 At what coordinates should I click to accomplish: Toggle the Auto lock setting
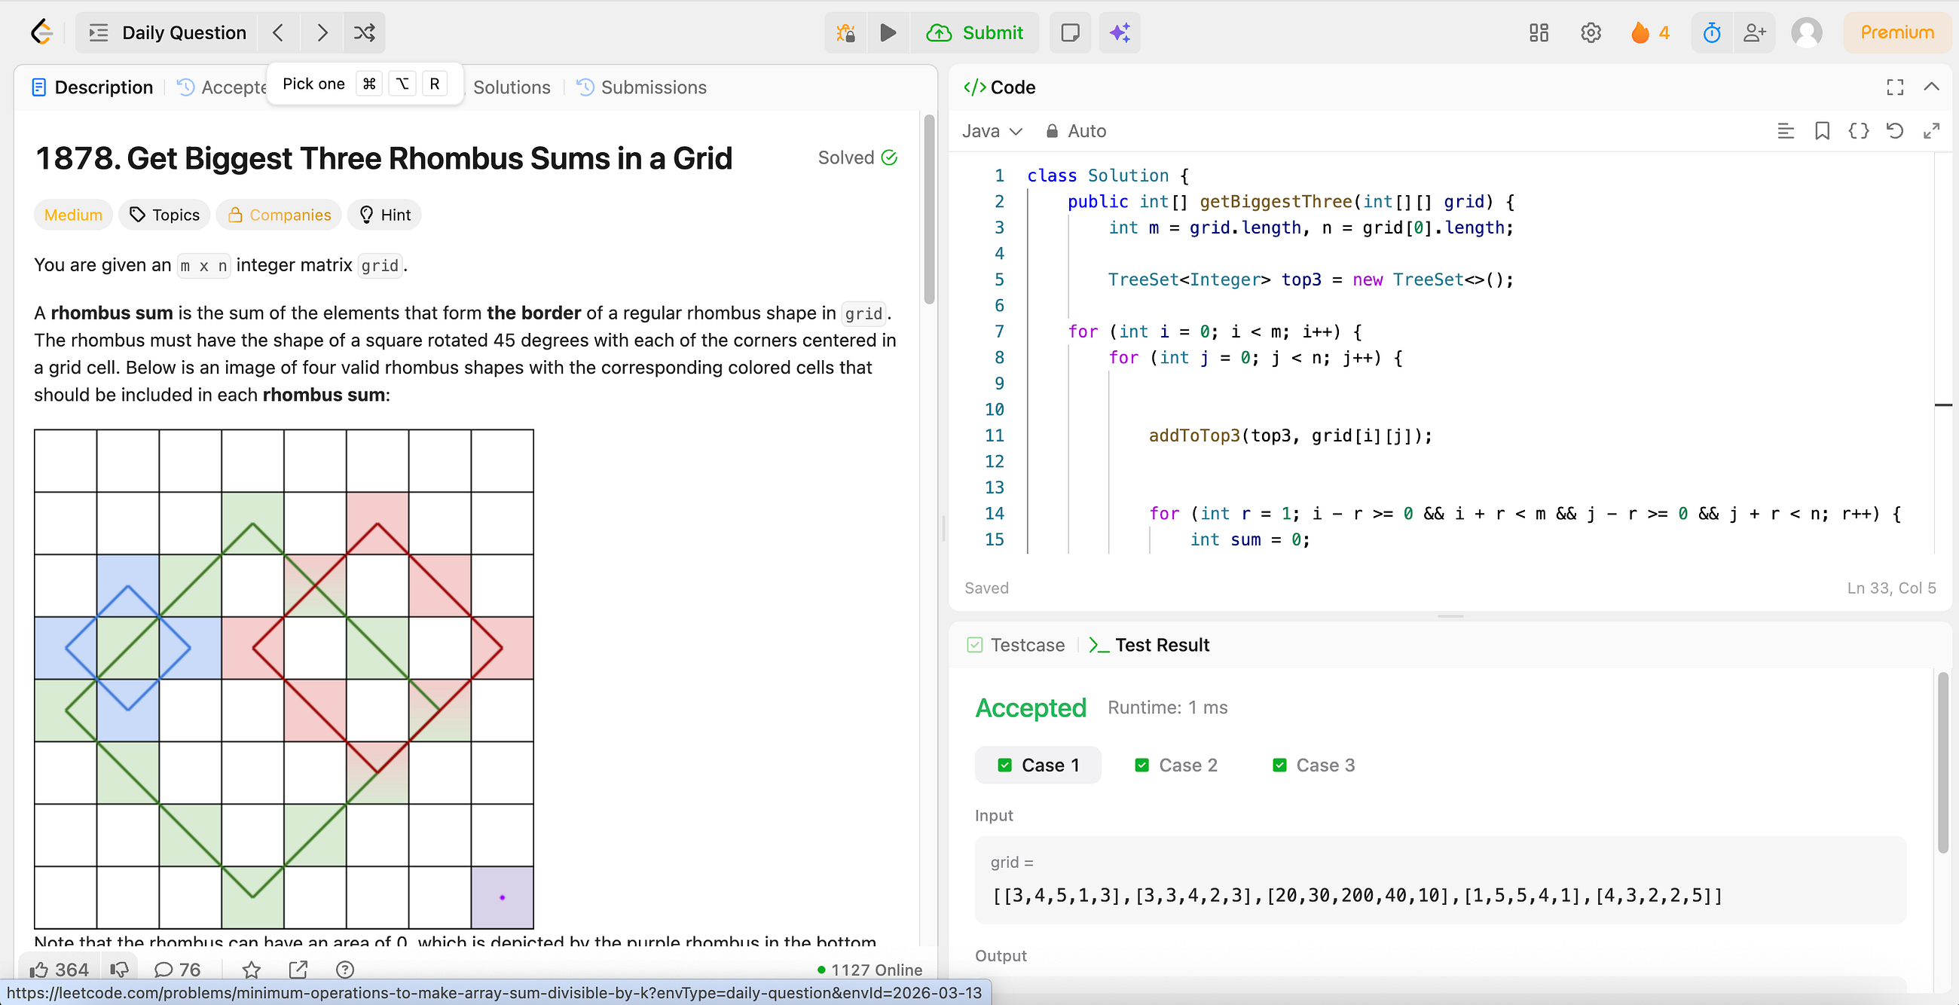point(1075,131)
